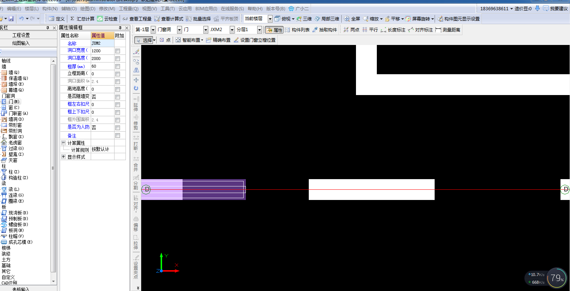Click the 定义 define button
Screen dimensions: 570x291
tap(56, 19)
